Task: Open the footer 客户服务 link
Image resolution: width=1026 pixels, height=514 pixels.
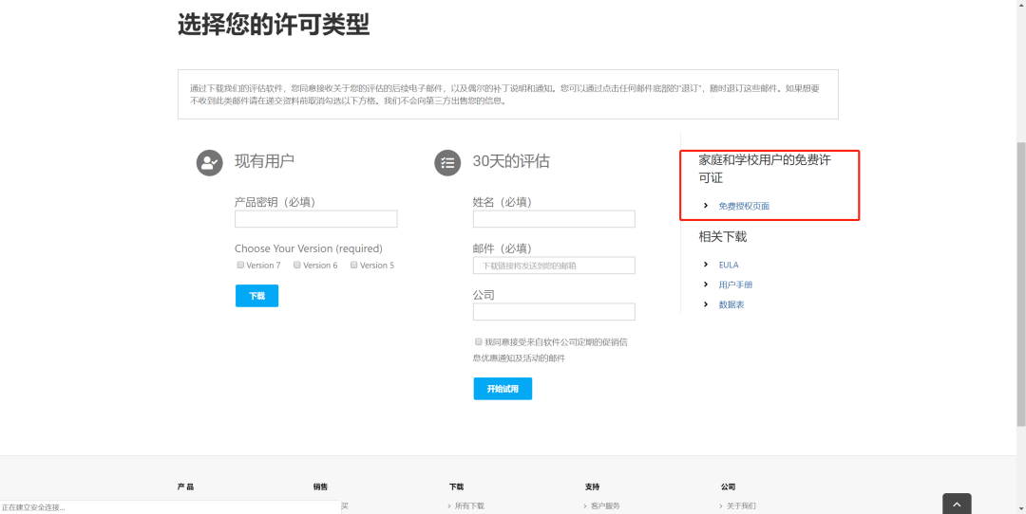Action: [605, 506]
